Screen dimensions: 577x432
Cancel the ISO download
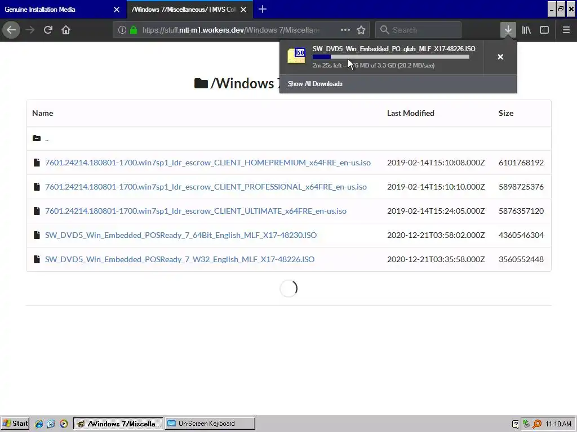(x=500, y=57)
